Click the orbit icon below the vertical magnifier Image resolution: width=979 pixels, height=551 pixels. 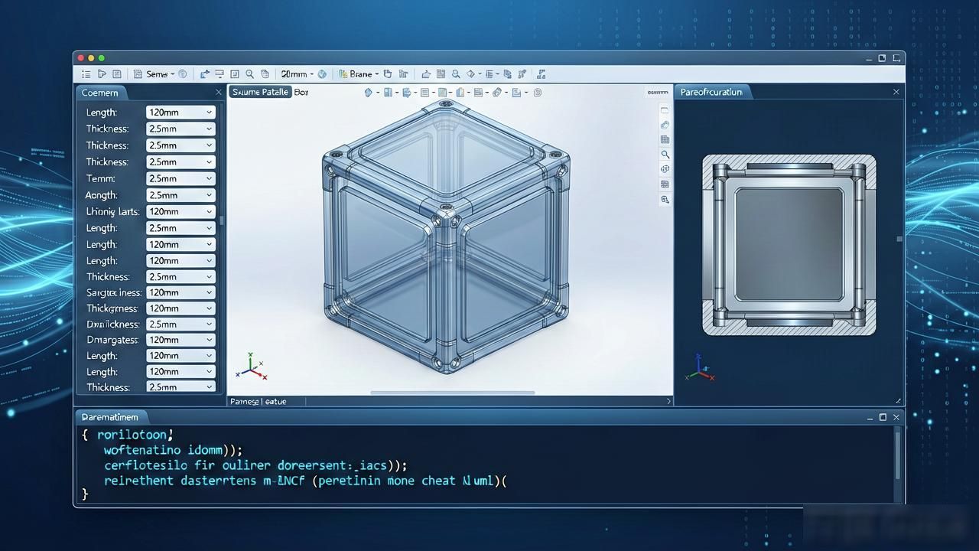pos(665,169)
